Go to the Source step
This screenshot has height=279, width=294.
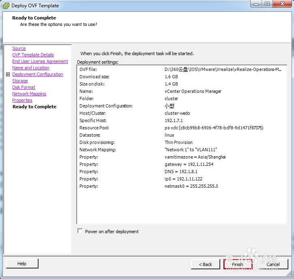[19, 48]
